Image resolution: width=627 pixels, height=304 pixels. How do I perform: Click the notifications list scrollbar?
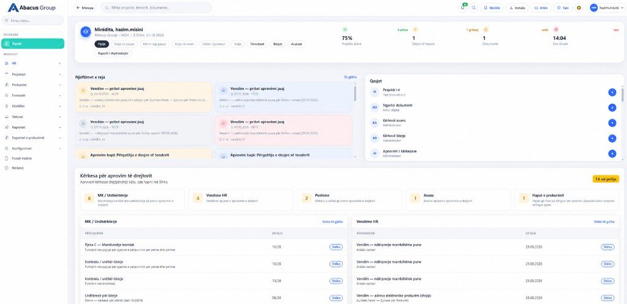point(355,93)
